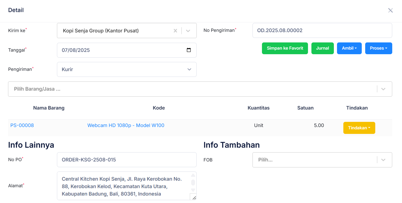Select the No PO order number field
Screen dimensions: 402x203
click(x=127, y=160)
